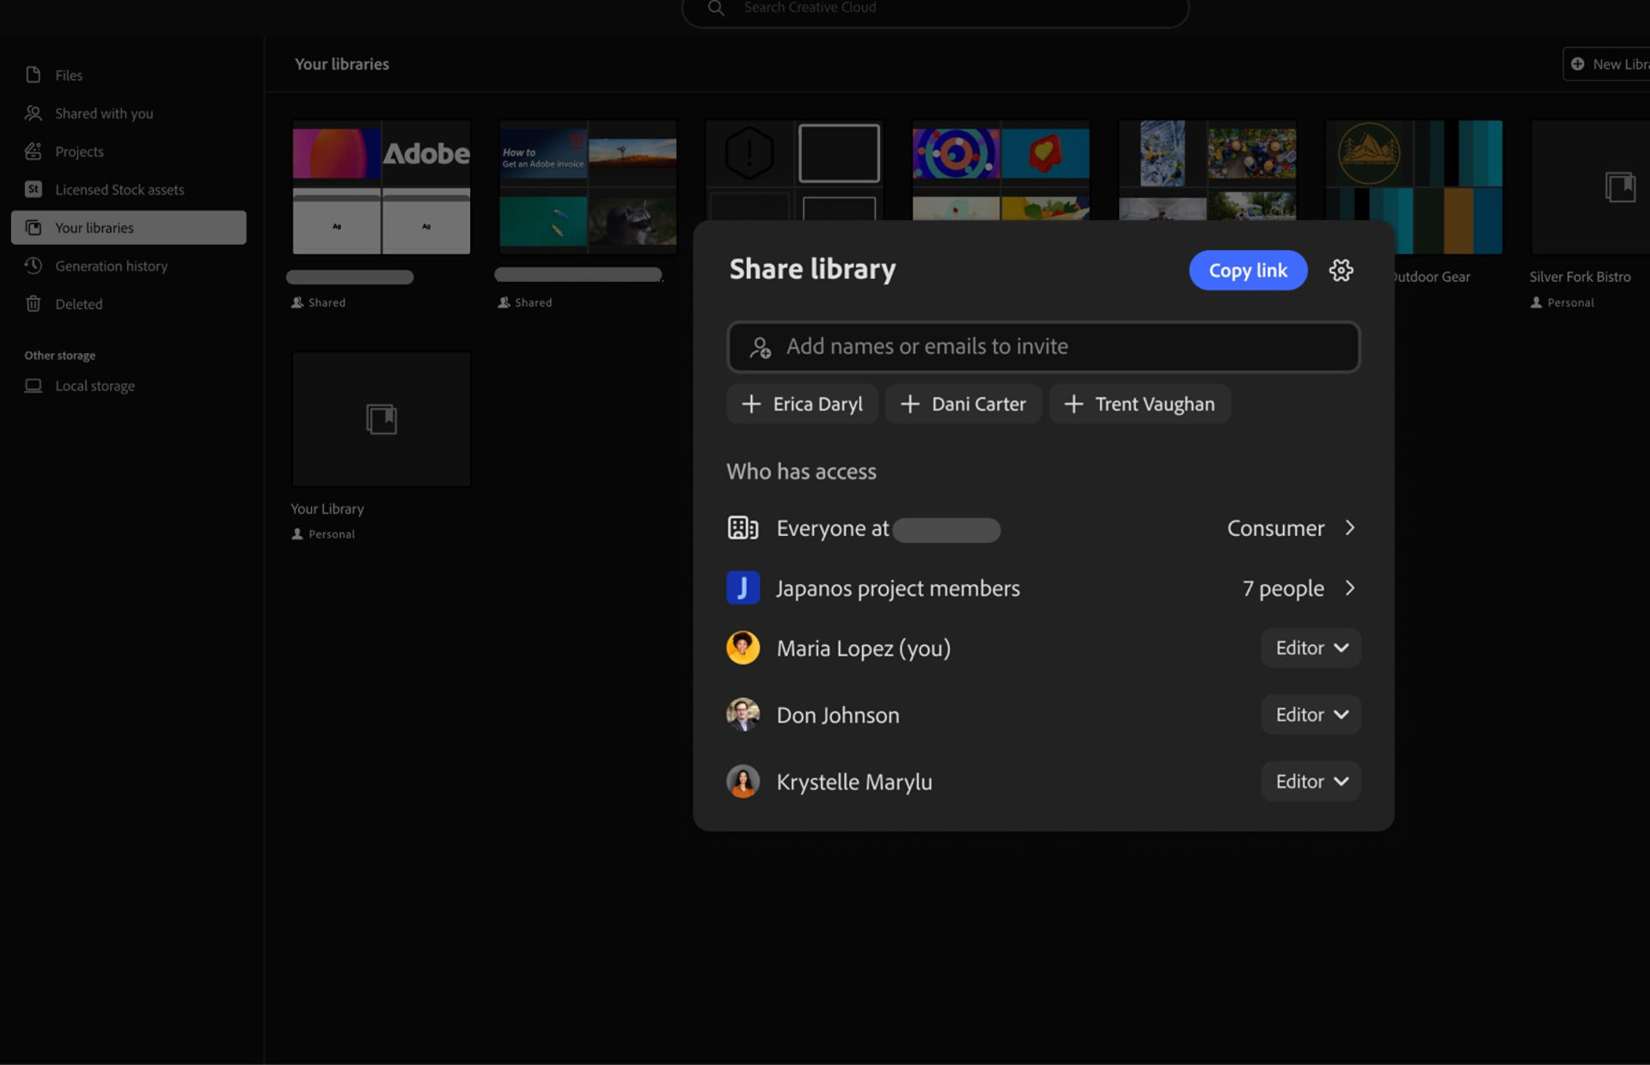The height and width of the screenshot is (1065, 1650).
Task: Add Erica Daryl as a suggested invitee
Action: point(802,404)
